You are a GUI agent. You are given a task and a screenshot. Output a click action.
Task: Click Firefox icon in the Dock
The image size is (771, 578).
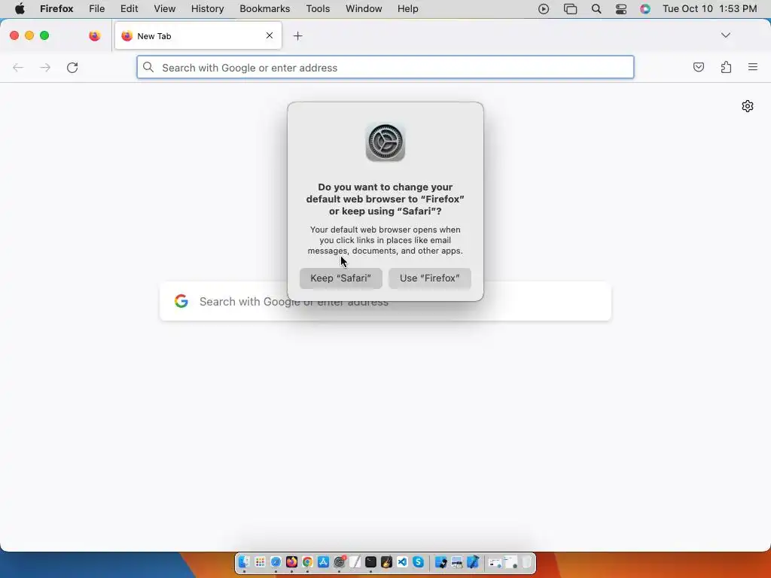click(291, 561)
